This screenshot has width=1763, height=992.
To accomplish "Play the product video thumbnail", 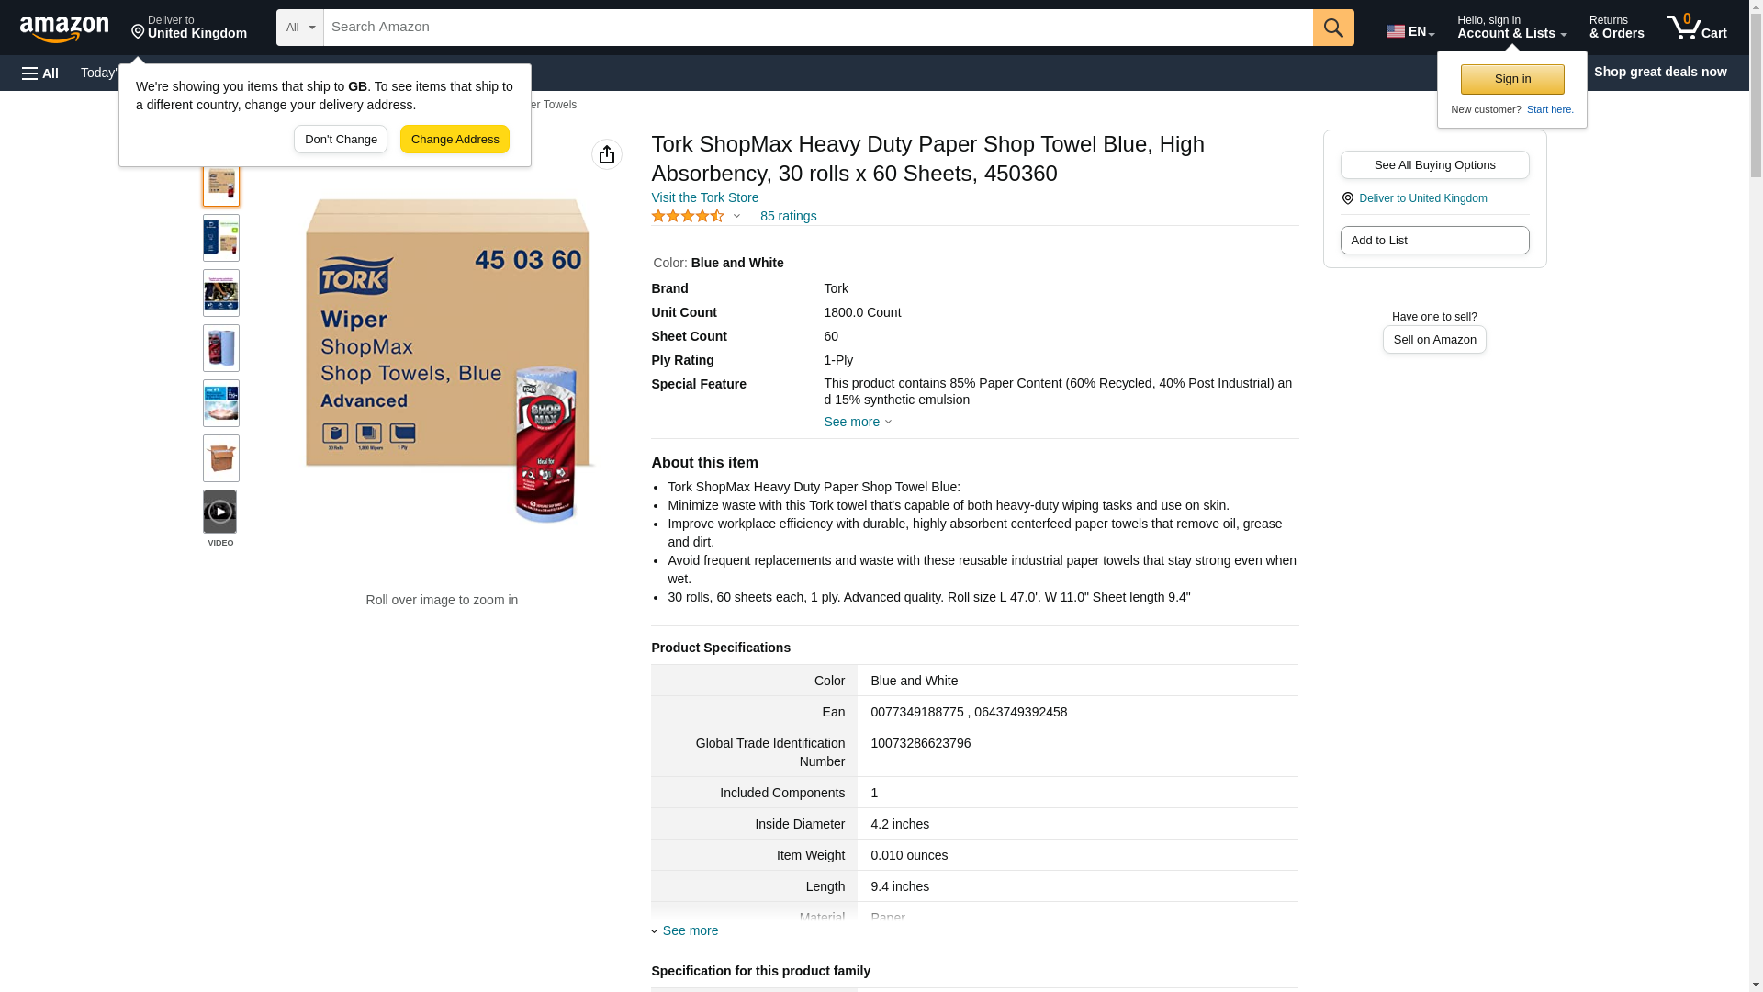I will [x=220, y=512].
